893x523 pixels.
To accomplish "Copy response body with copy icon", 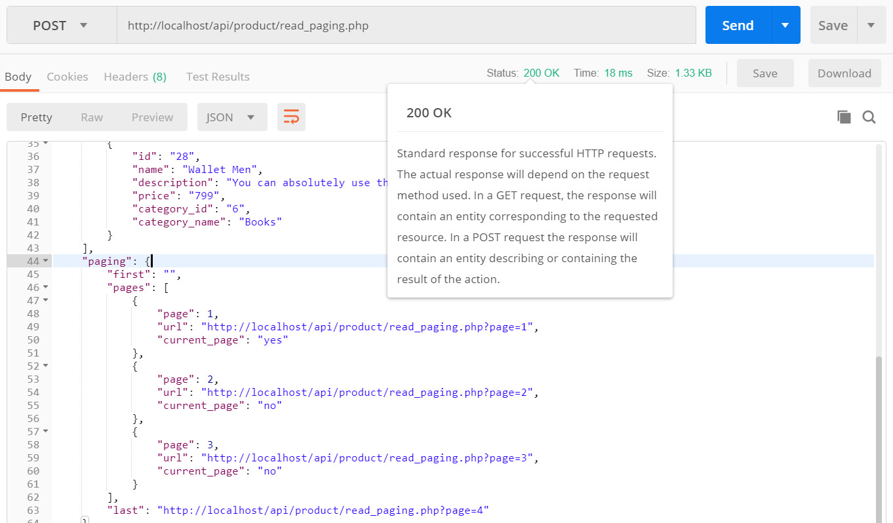I will pos(844,117).
